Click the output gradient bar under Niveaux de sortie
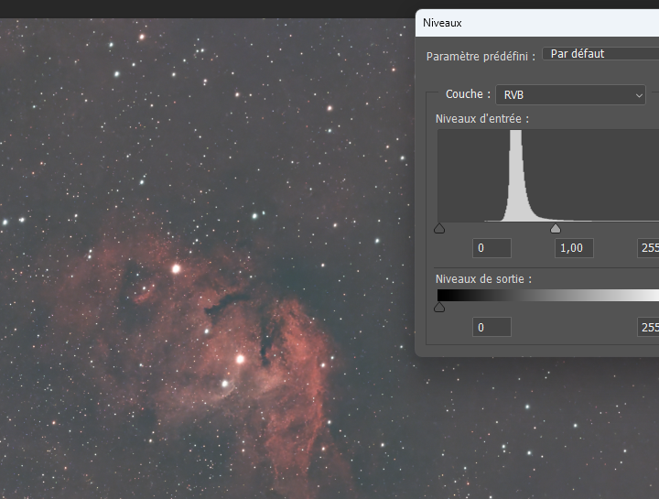The height and width of the screenshot is (499, 659). click(548, 295)
